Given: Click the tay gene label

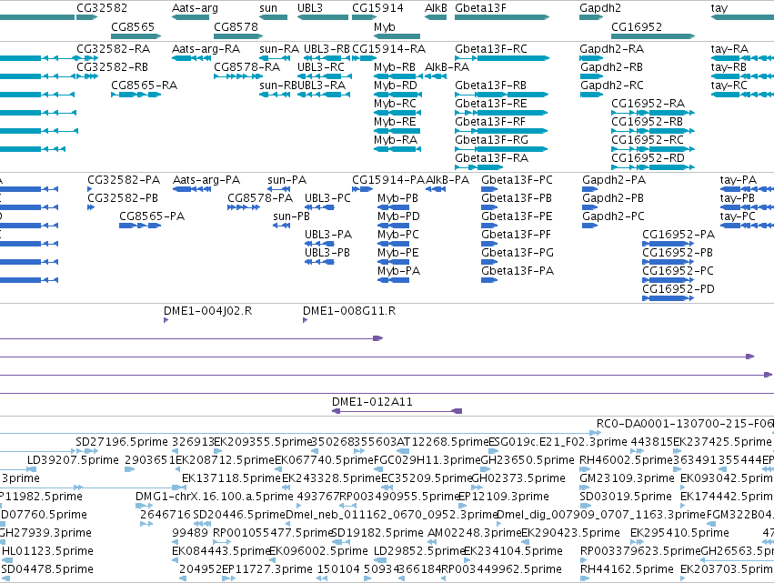Looking at the screenshot, I should pyautogui.click(x=719, y=8).
